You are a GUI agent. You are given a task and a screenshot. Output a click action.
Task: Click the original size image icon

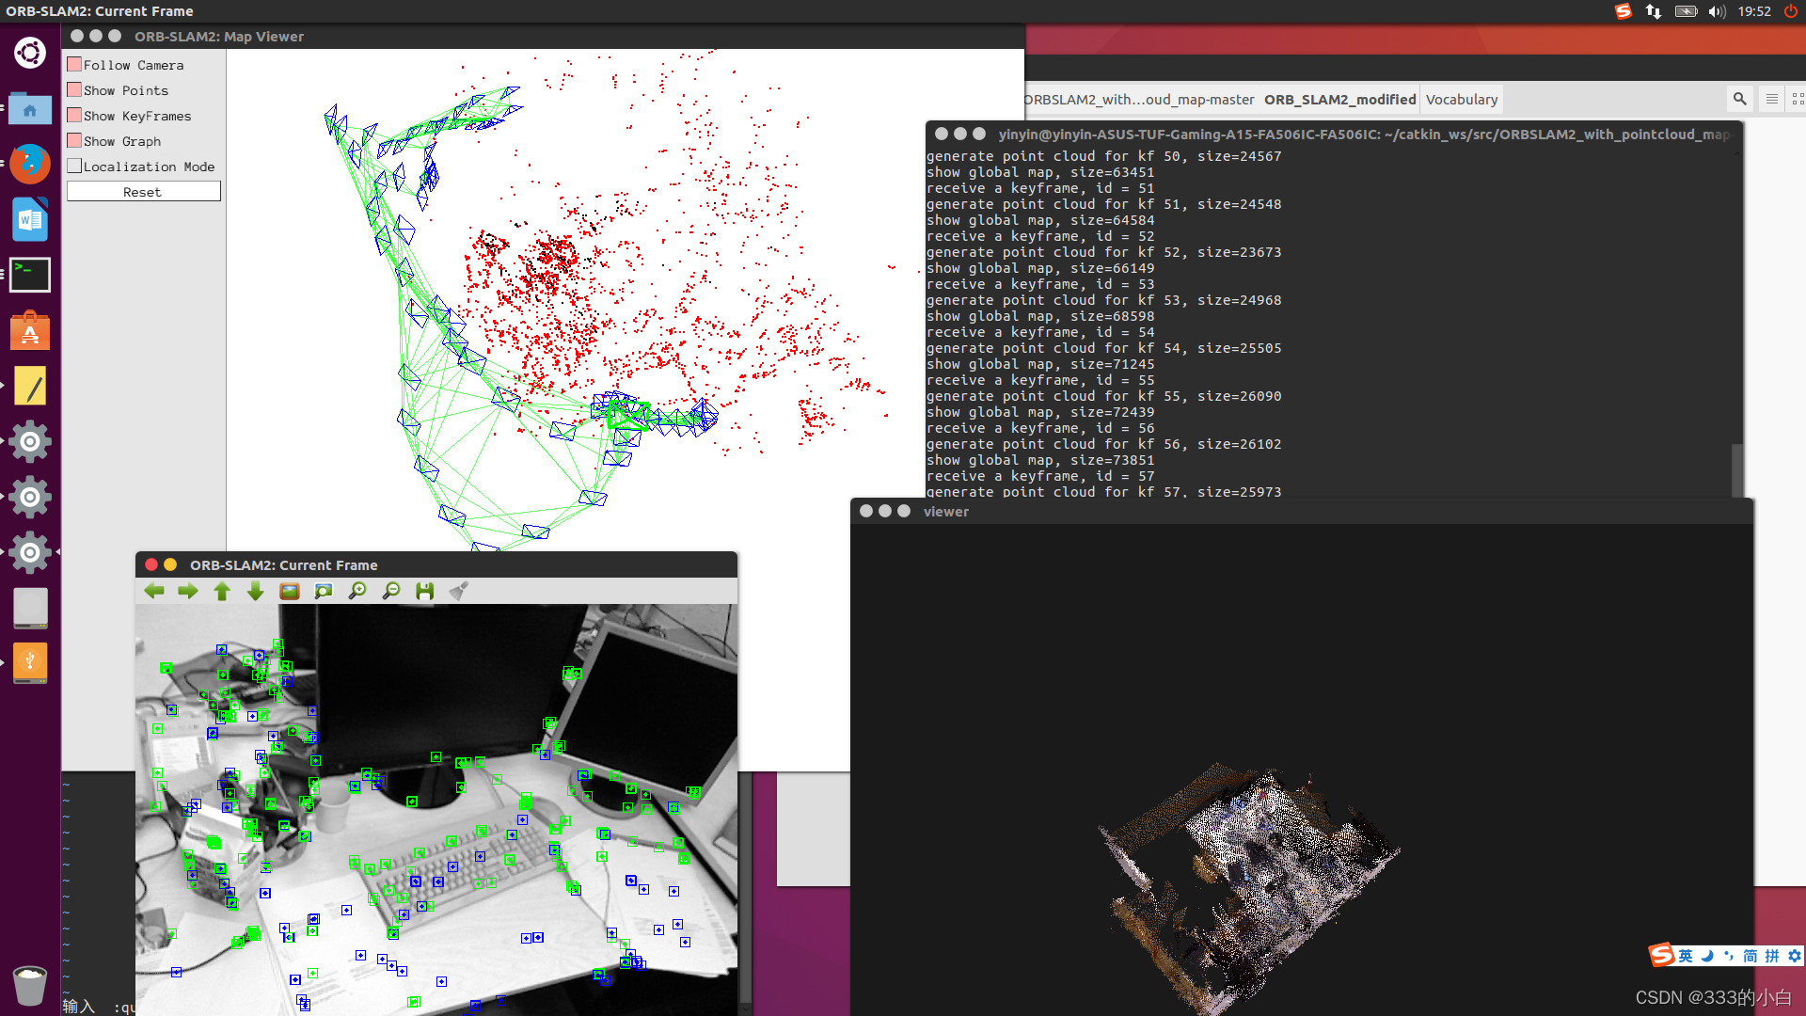click(290, 591)
